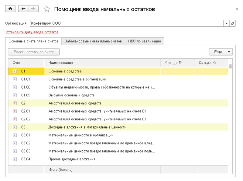Click the account code 02.01 cell

26,111
